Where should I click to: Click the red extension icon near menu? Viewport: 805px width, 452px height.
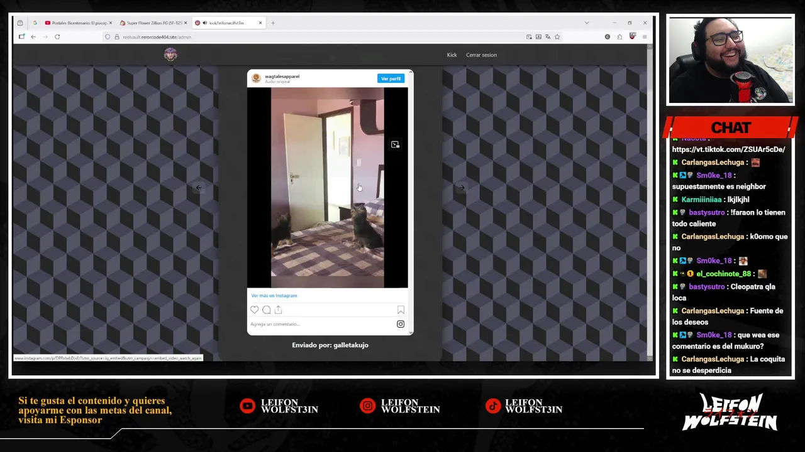[632, 37]
